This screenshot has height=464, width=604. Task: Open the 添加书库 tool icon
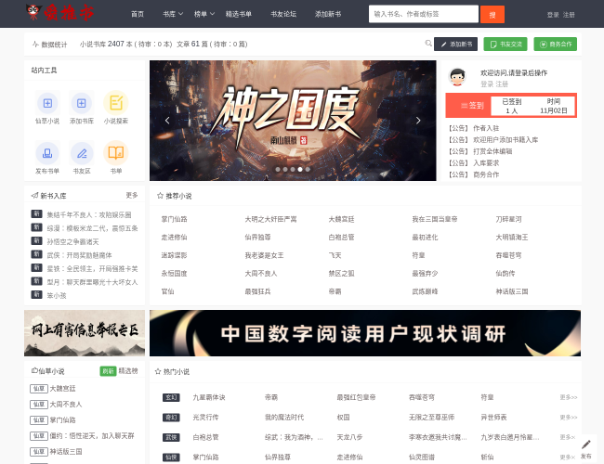pyautogui.click(x=81, y=103)
